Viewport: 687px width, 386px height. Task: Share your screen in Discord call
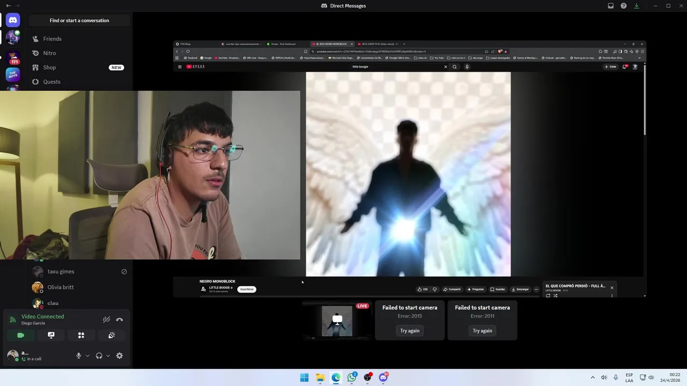(51, 335)
